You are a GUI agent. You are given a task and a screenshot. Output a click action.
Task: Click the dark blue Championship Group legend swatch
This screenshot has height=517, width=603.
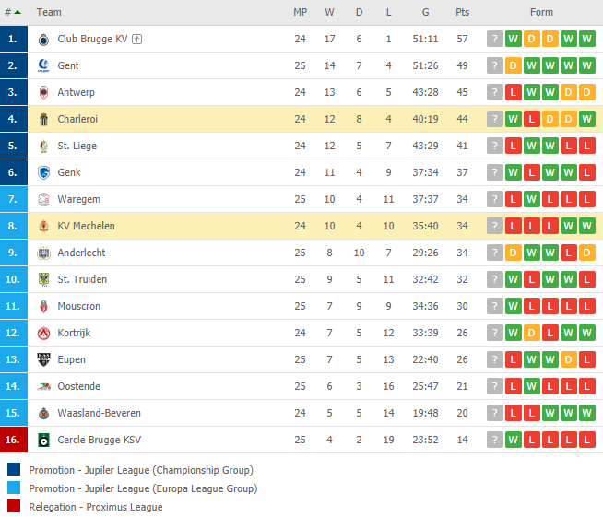click(14, 470)
